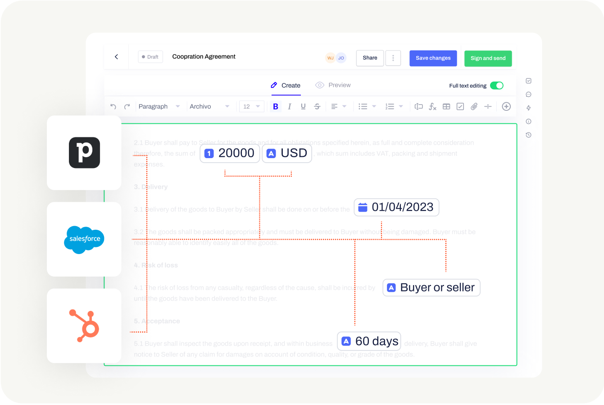The width and height of the screenshot is (604, 405).
Task: Open the comments panel in the right sidebar
Action: 528,94
